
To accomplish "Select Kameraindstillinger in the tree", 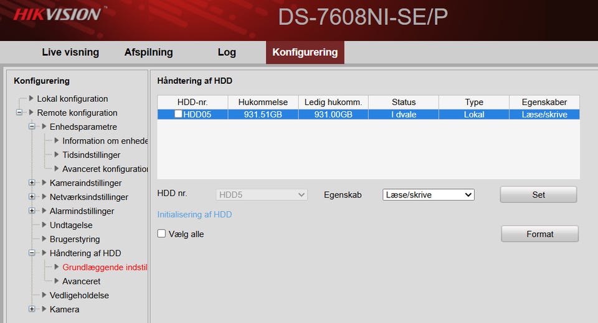I will (85, 183).
